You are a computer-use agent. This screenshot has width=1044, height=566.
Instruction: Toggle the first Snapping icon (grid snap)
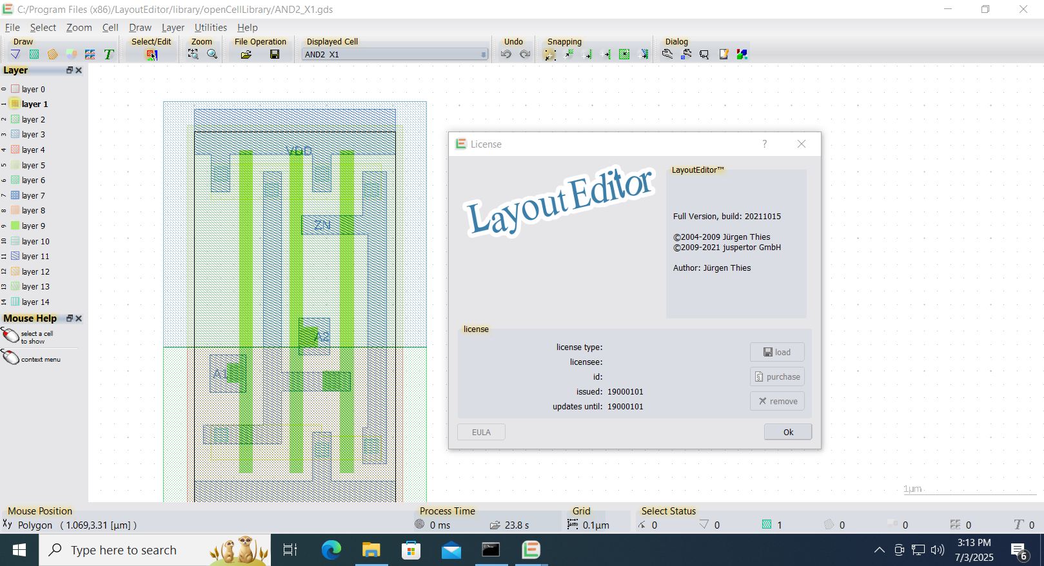pos(550,55)
